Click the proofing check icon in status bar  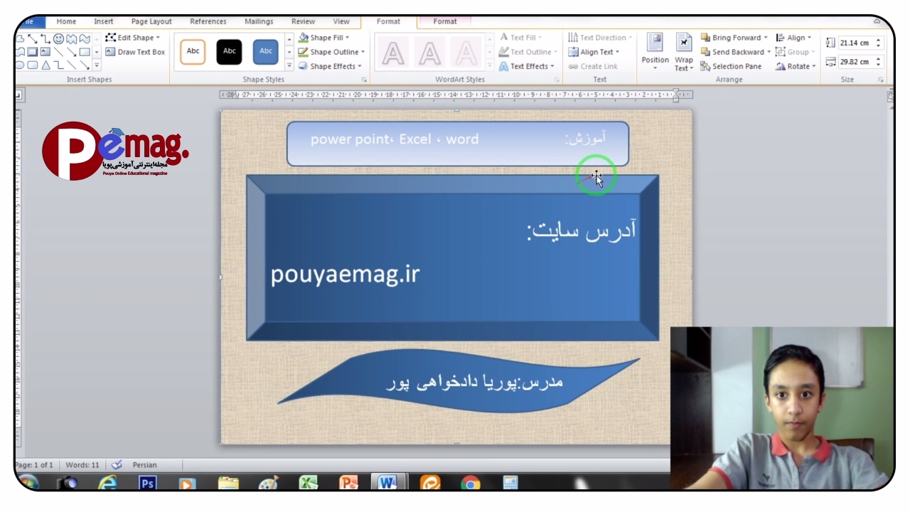point(117,465)
